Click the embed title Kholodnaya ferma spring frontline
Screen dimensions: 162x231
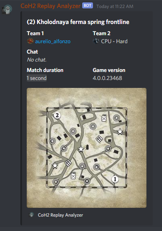pos(78,22)
